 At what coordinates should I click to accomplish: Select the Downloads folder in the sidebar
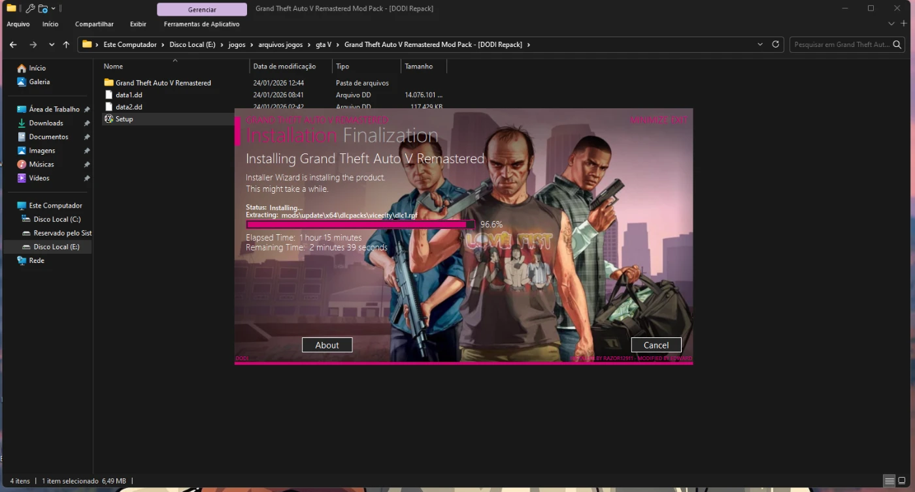[46, 123]
